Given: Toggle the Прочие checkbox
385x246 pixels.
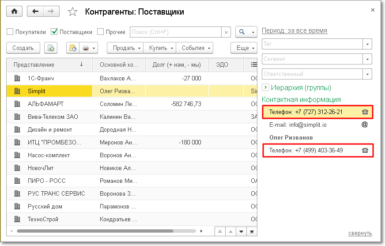Looking at the screenshot, I should (x=100, y=32).
